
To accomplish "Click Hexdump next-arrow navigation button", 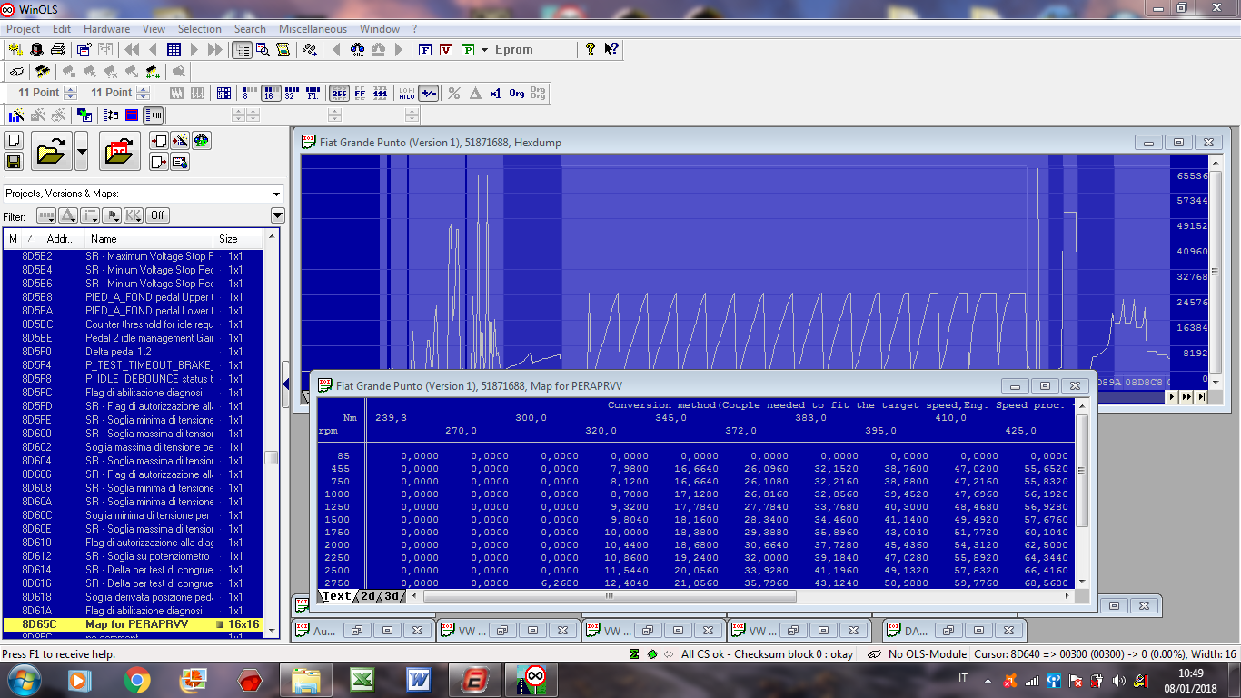I will [x=1173, y=397].
